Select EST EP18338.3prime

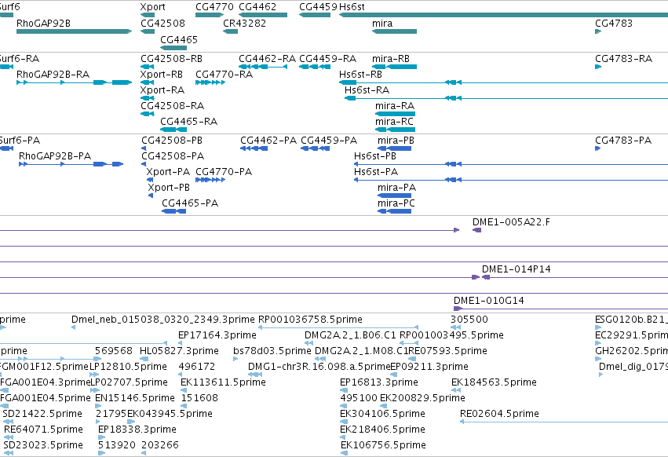[x=102, y=437]
